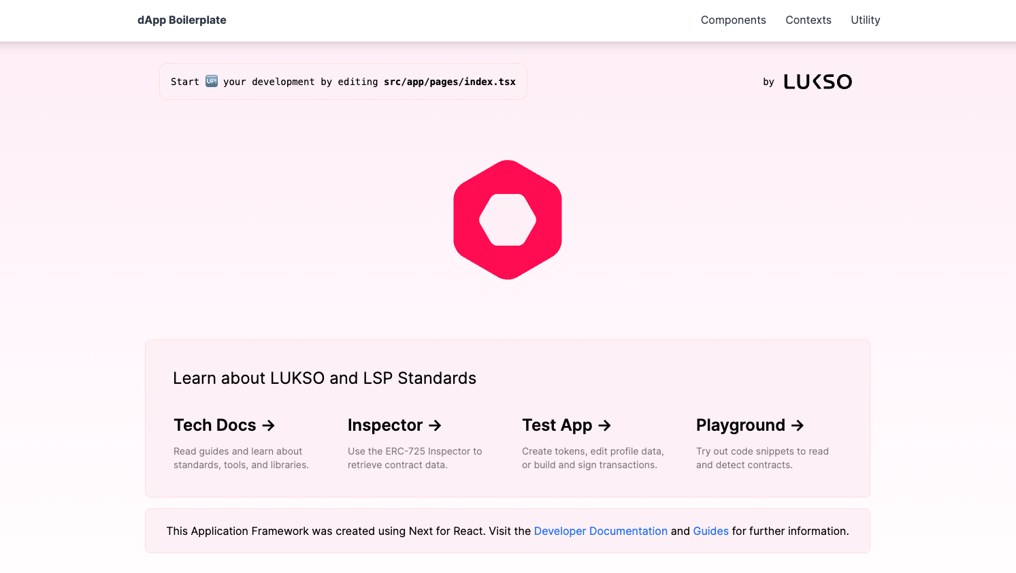Open the Contexts menu item

point(808,20)
